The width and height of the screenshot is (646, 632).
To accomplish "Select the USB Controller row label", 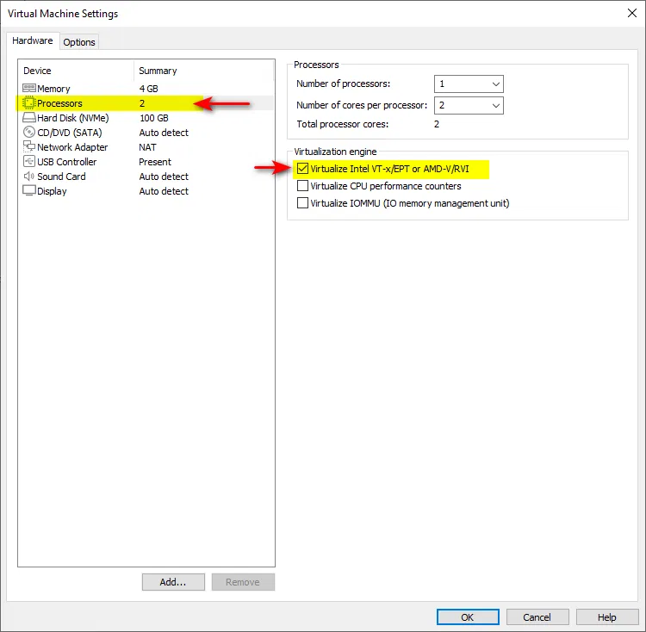I will [66, 162].
